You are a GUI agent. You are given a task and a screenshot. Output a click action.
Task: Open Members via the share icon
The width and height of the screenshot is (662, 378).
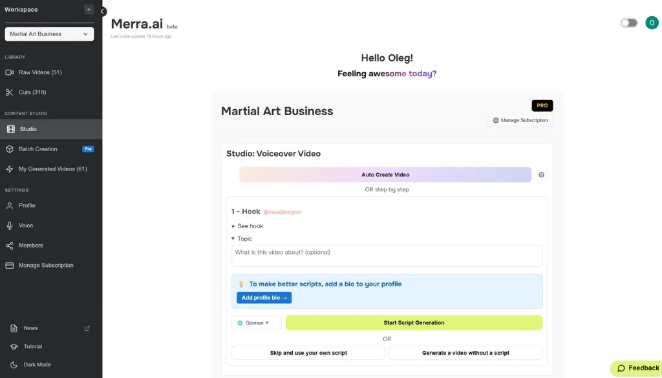tap(10, 245)
